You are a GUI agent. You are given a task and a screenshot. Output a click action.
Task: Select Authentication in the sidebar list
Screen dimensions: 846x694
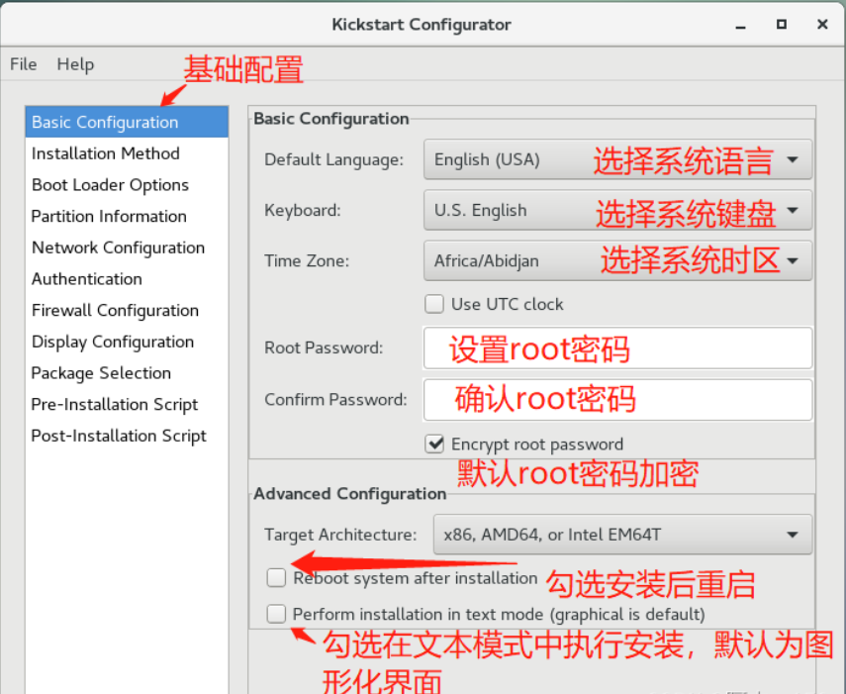click(127, 278)
